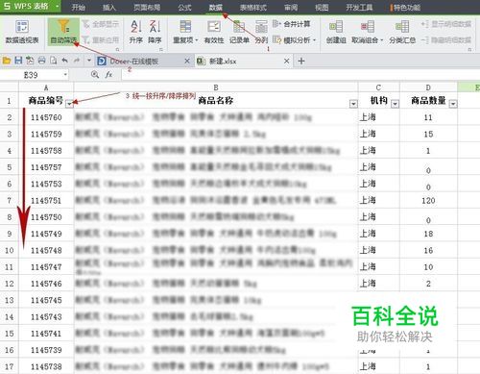Viewport: 480px width, 374px height.
Task: Click the 商品名称 header cell
Action: point(216,100)
